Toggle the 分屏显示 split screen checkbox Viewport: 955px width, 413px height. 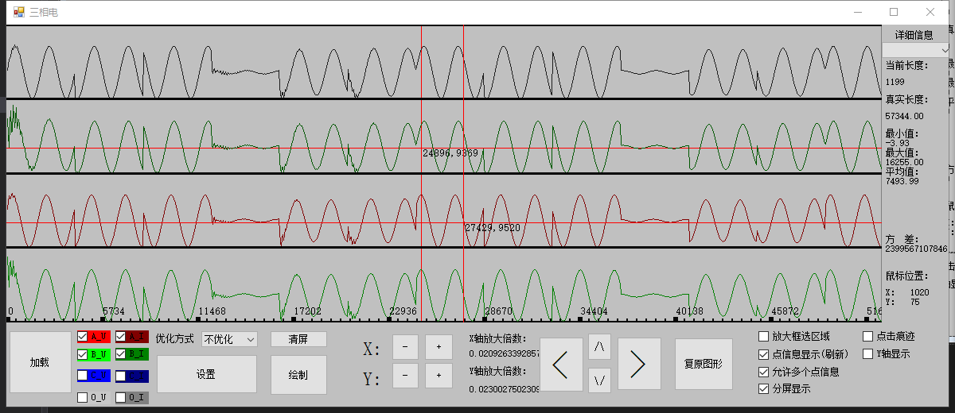[x=764, y=388]
